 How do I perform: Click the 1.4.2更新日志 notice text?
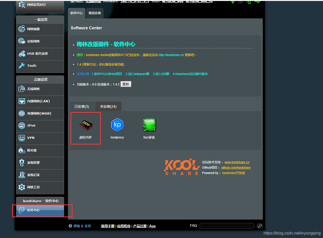tap(100, 64)
